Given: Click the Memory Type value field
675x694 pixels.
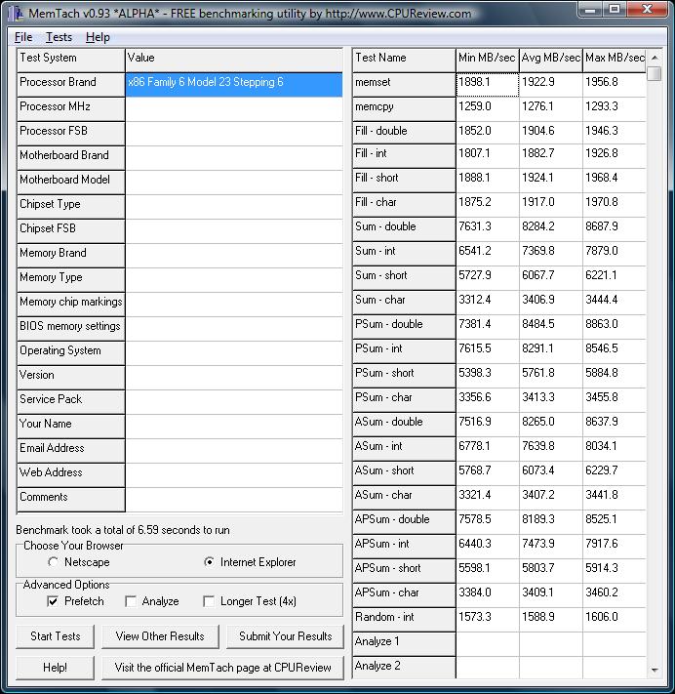Looking at the screenshot, I should [234, 280].
